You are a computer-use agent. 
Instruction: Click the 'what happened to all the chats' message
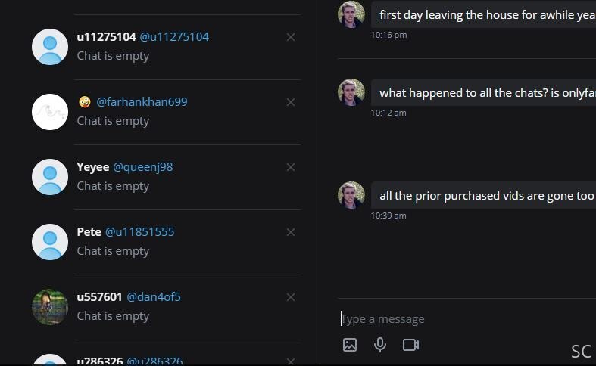[x=483, y=93]
